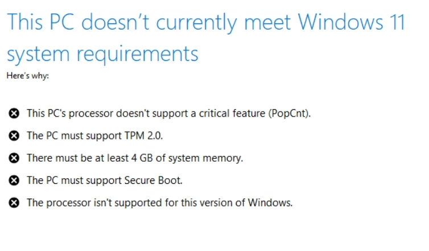The width and height of the screenshot is (429, 251).
Task: Click the X icon next to Secure Boot requirement
Action: point(14,180)
